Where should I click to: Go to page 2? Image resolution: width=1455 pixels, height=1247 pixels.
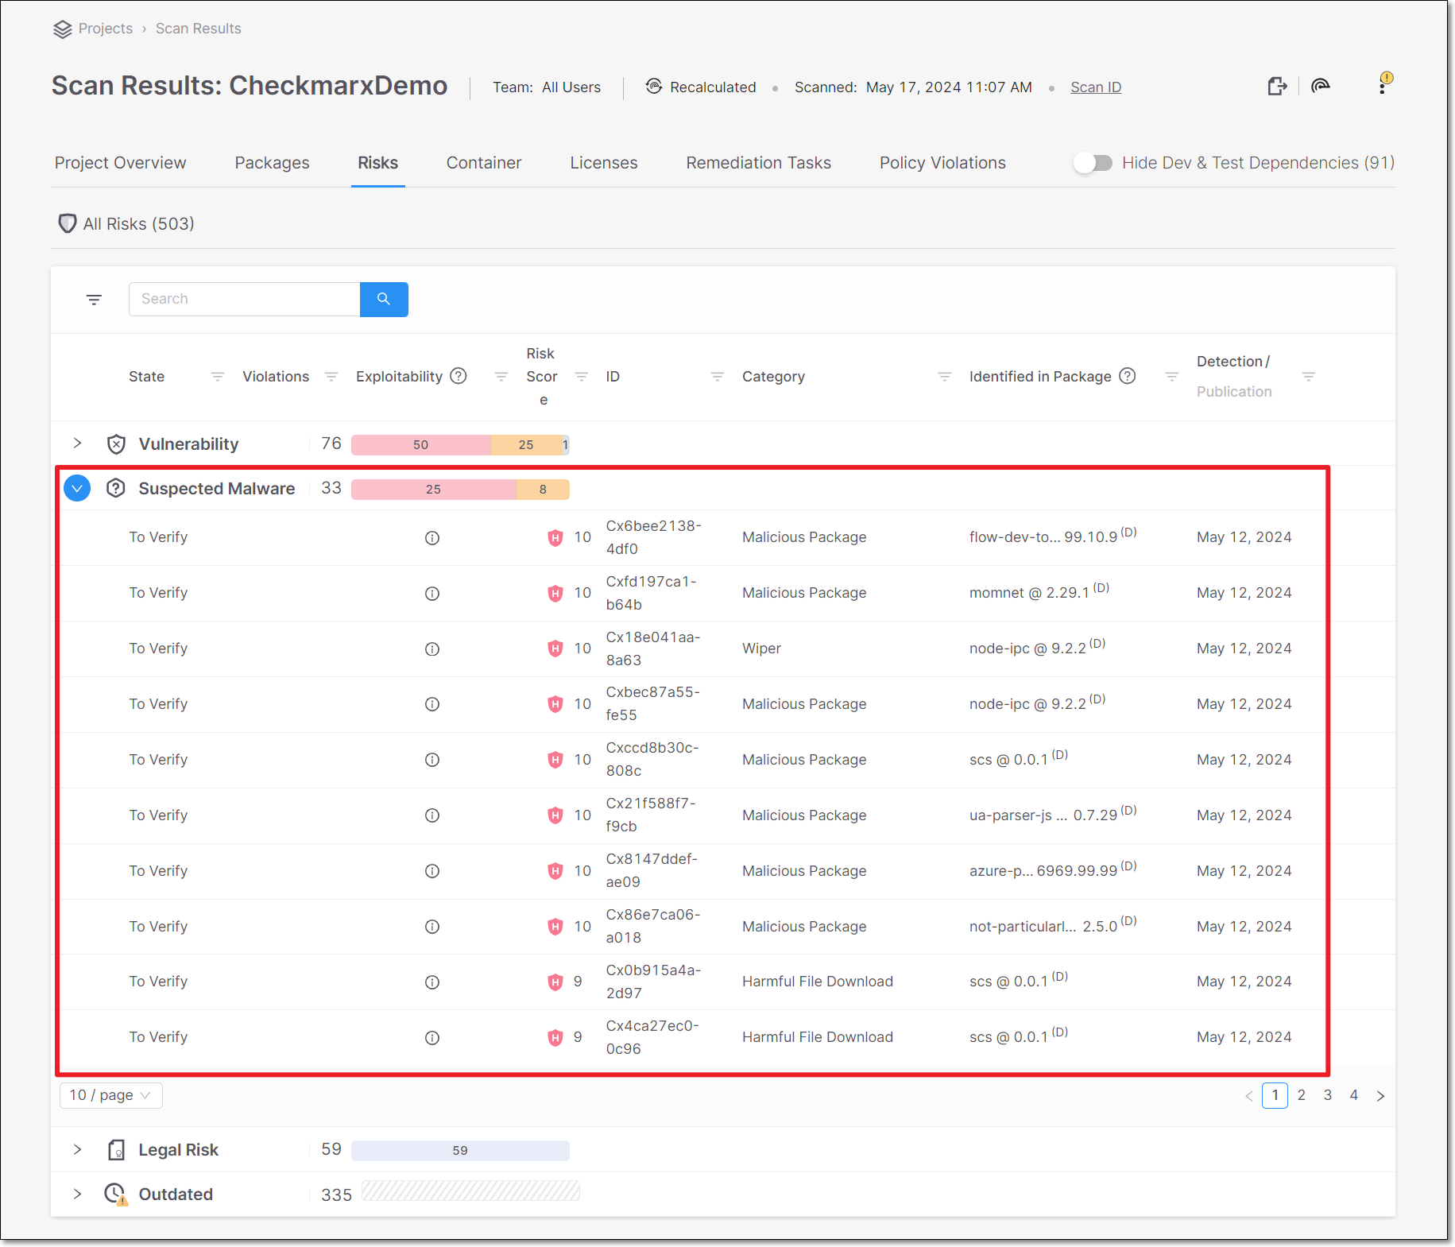point(1302,1095)
